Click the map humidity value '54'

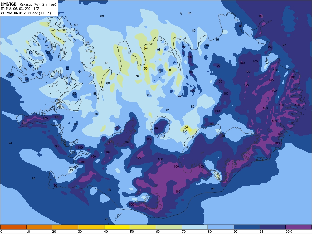point(187,127)
